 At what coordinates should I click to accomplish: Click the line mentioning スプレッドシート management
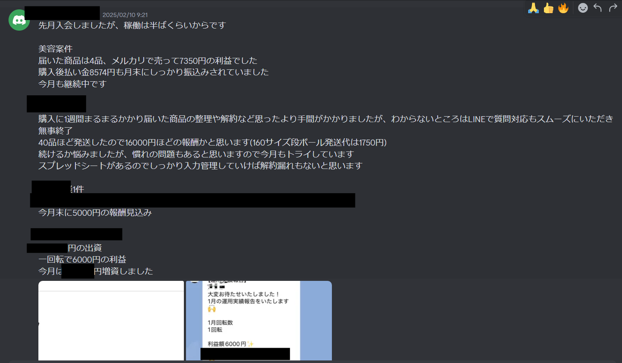click(201, 166)
